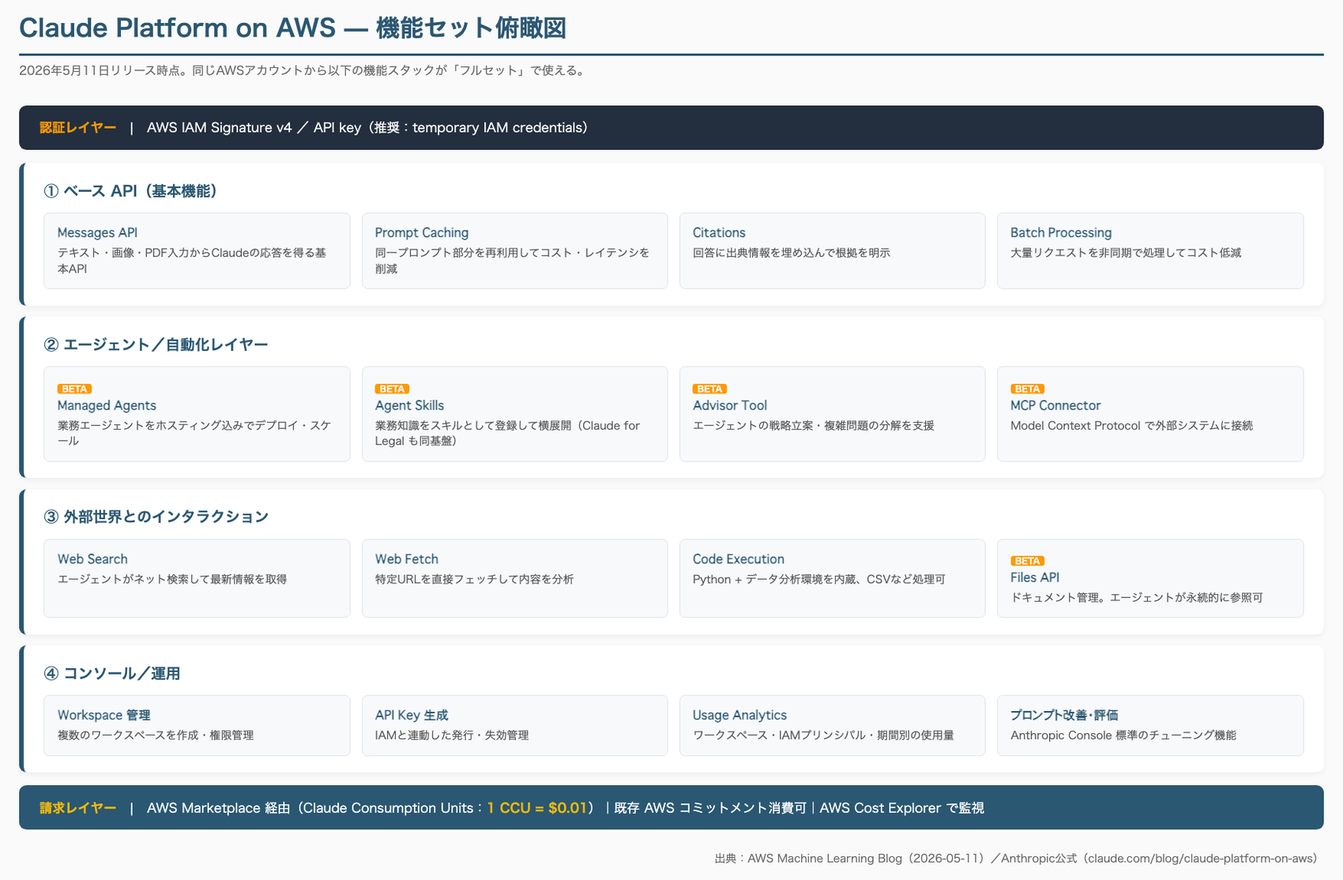Click the description 特定URLを直接フェッチして内容を分析
Image resolution: width=1343 pixels, height=880 pixels.
(x=474, y=580)
